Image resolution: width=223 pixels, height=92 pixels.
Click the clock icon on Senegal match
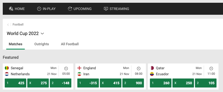(66, 68)
